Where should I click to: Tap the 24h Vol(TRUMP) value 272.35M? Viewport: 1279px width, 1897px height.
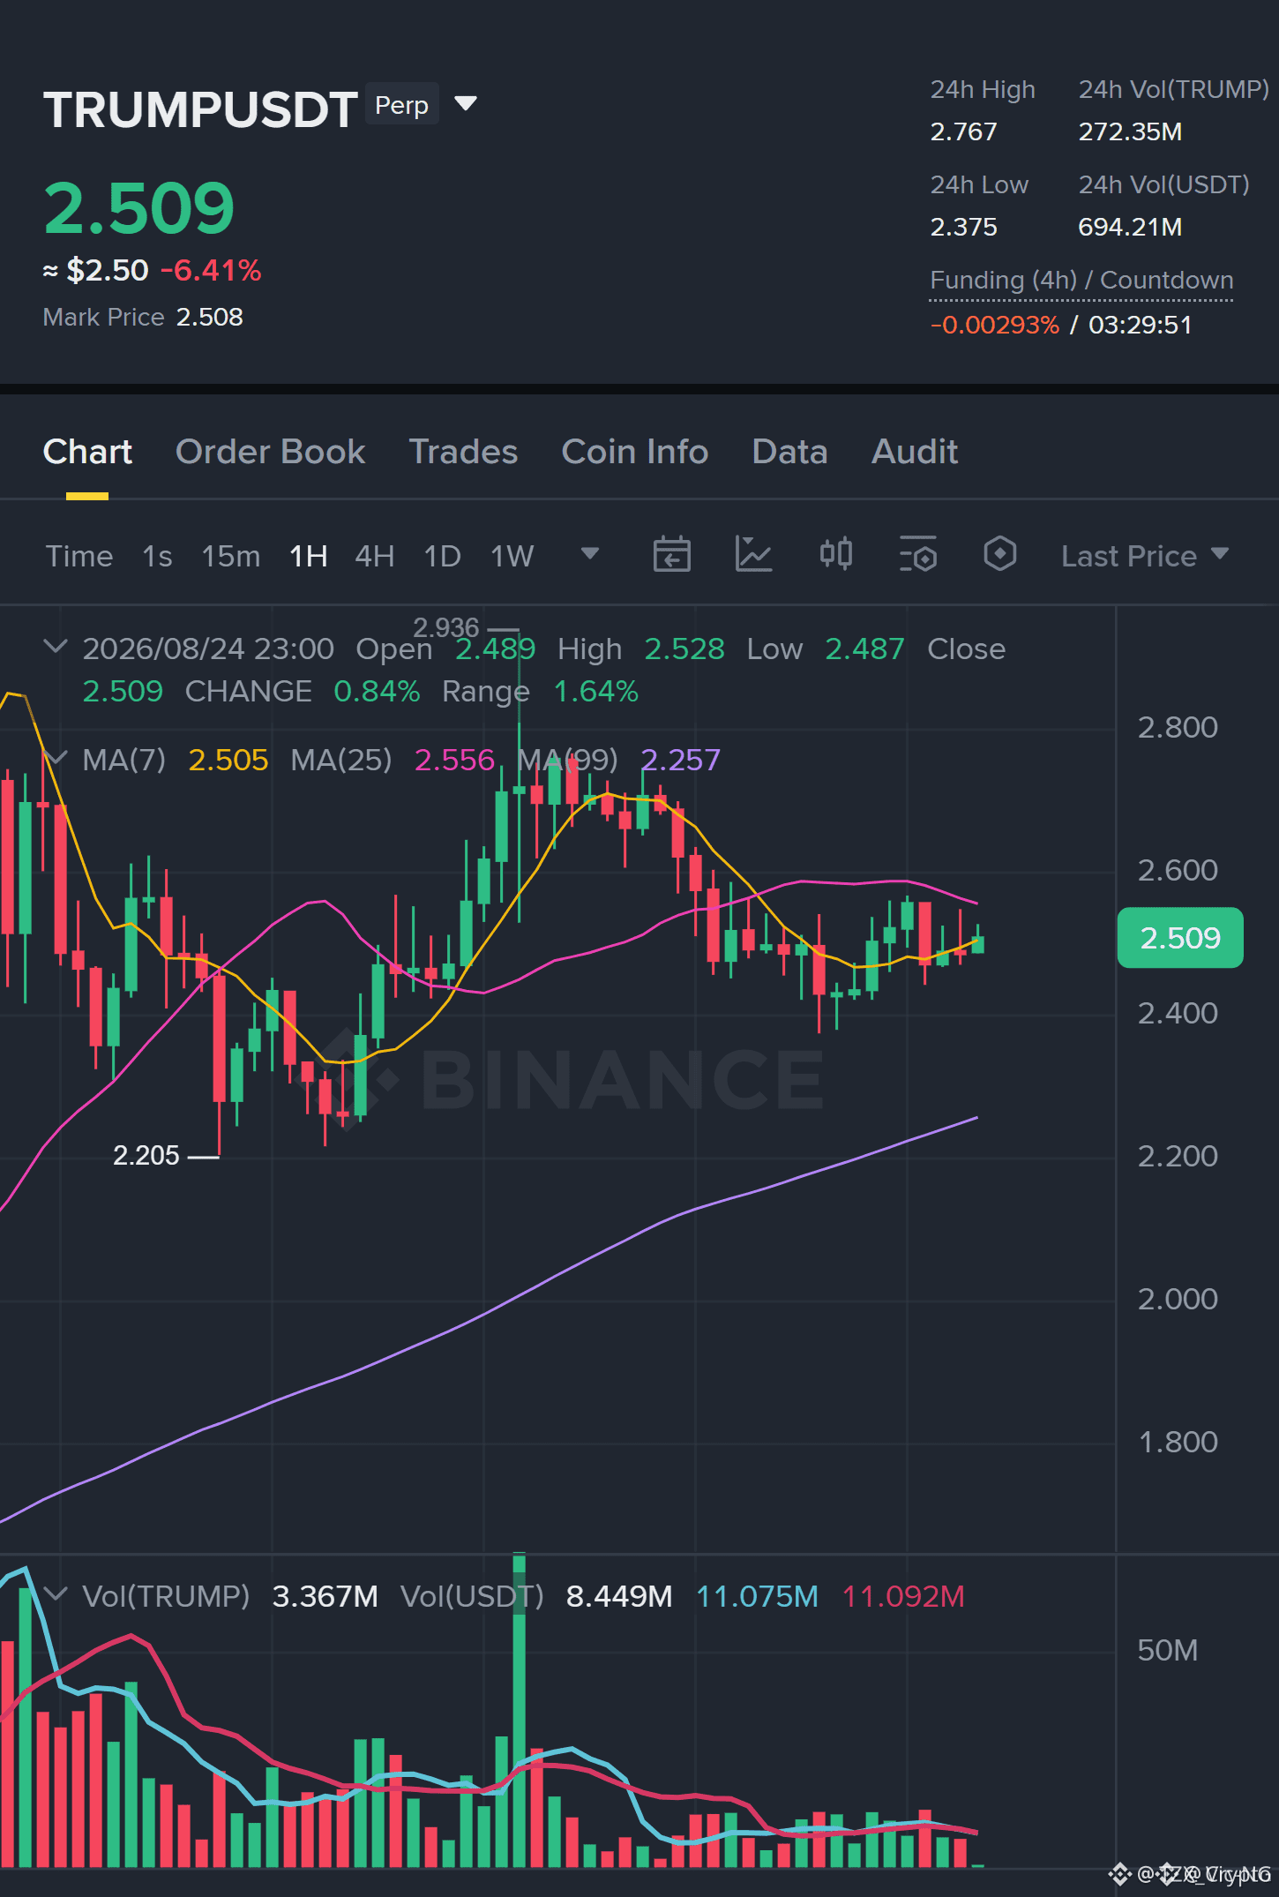pos(1130,132)
